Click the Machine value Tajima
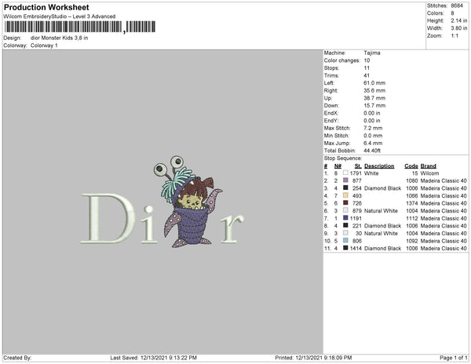This screenshot has width=471, height=364. click(x=372, y=53)
